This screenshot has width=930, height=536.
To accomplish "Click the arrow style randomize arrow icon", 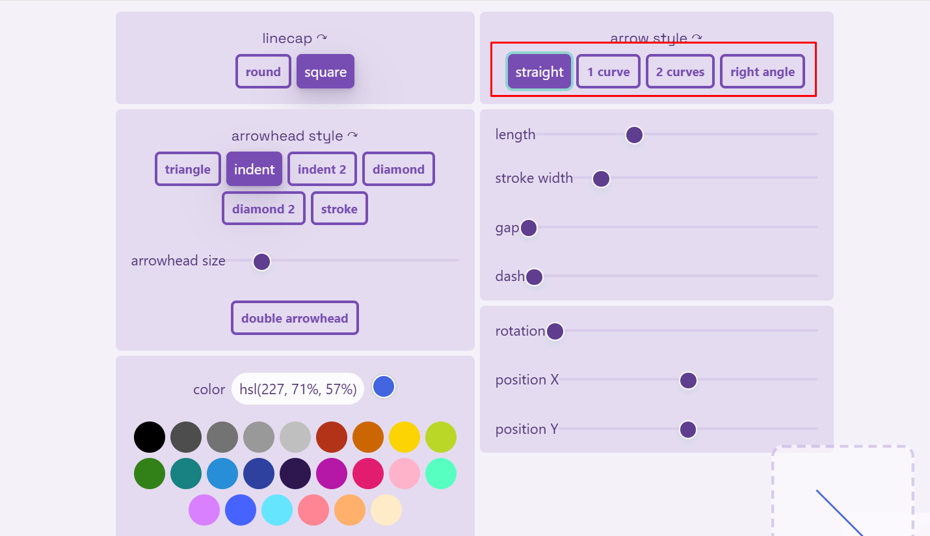I will 697,38.
